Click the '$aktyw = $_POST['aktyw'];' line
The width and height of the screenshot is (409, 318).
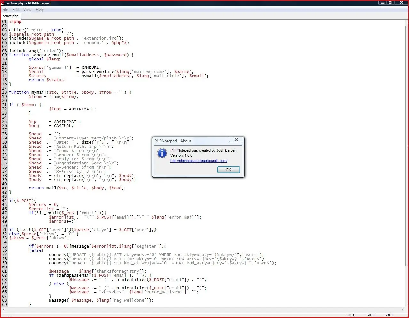click(x=40, y=238)
